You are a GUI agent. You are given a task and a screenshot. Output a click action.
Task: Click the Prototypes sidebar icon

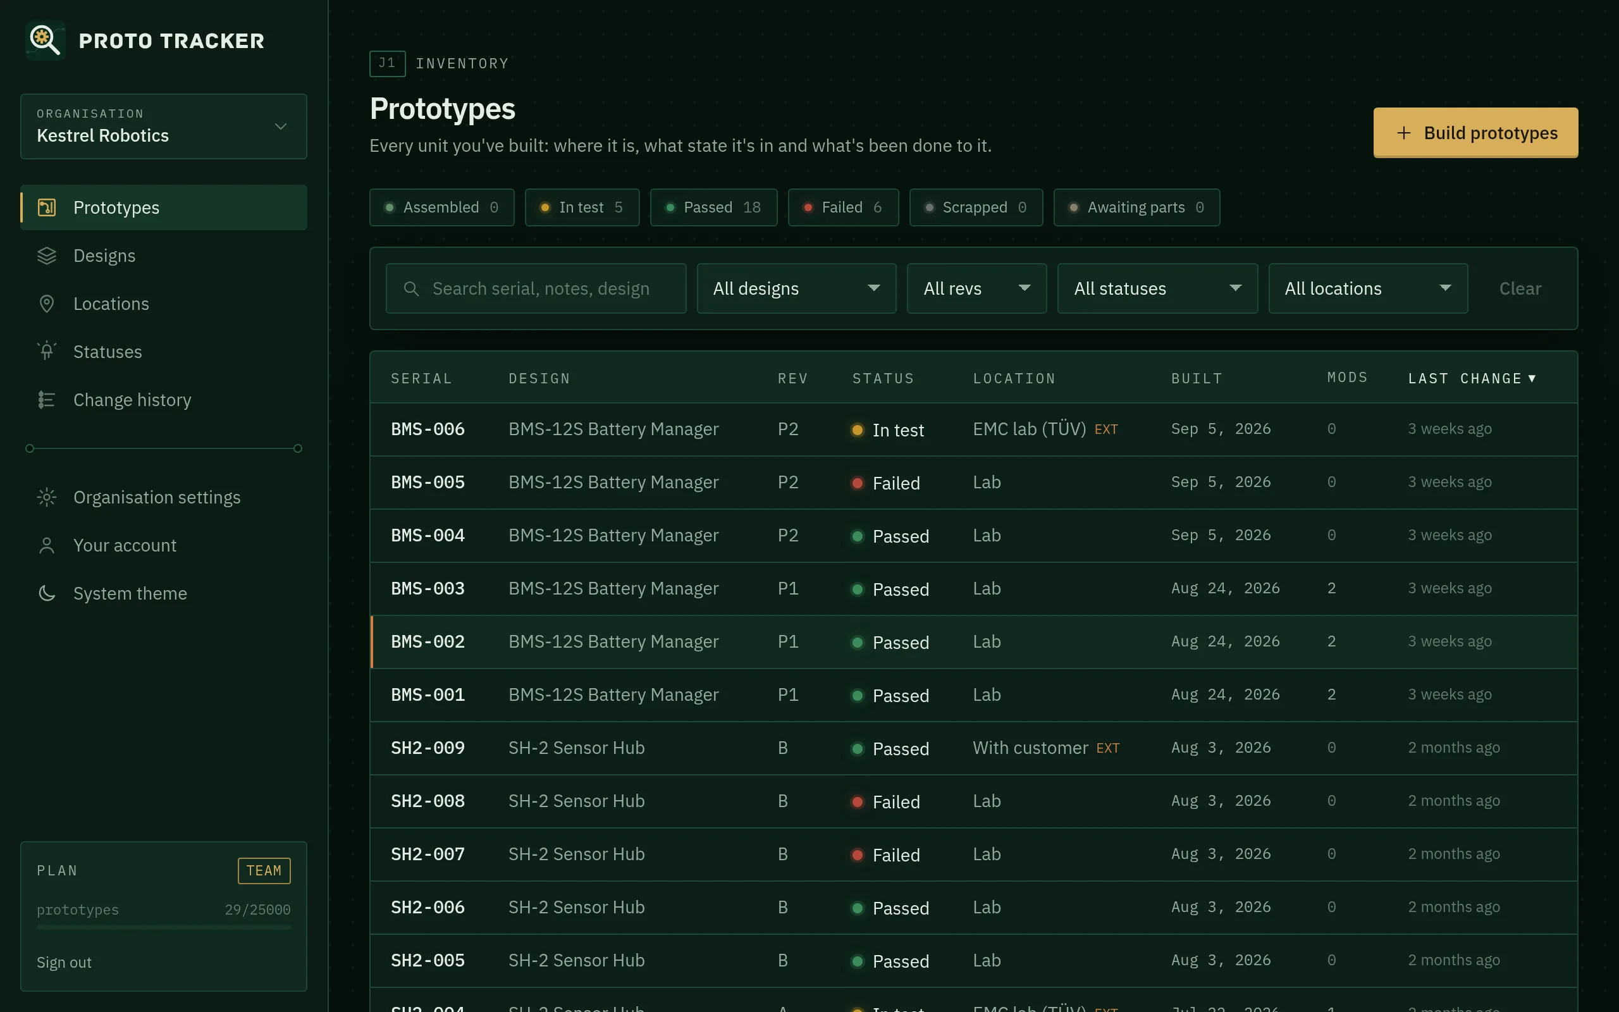pos(47,207)
